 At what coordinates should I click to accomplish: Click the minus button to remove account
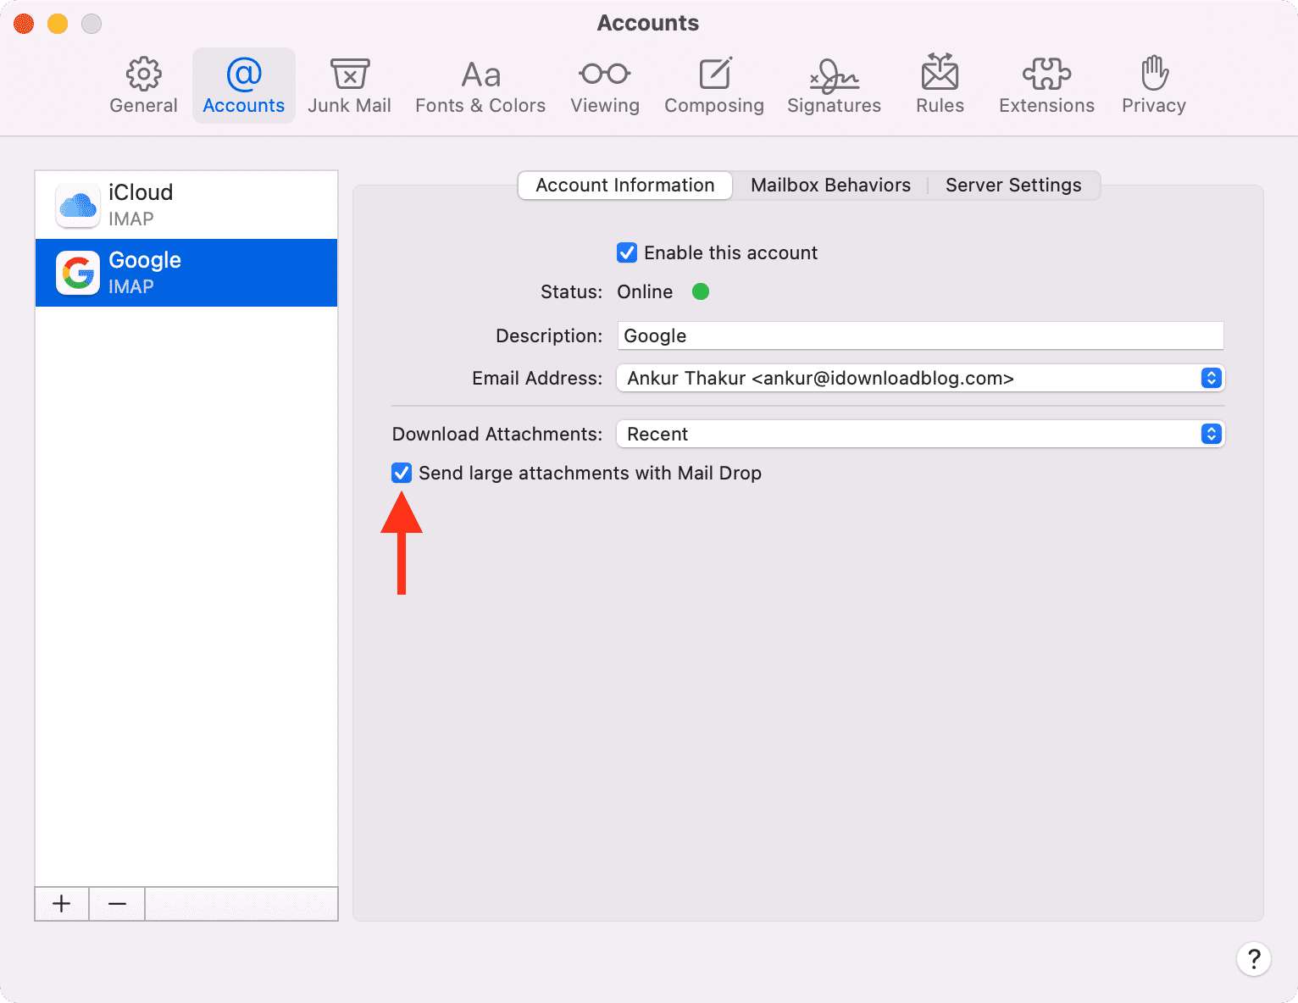[118, 904]
